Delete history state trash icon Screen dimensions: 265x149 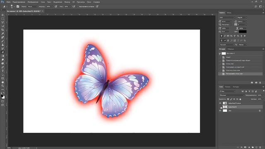260,83
